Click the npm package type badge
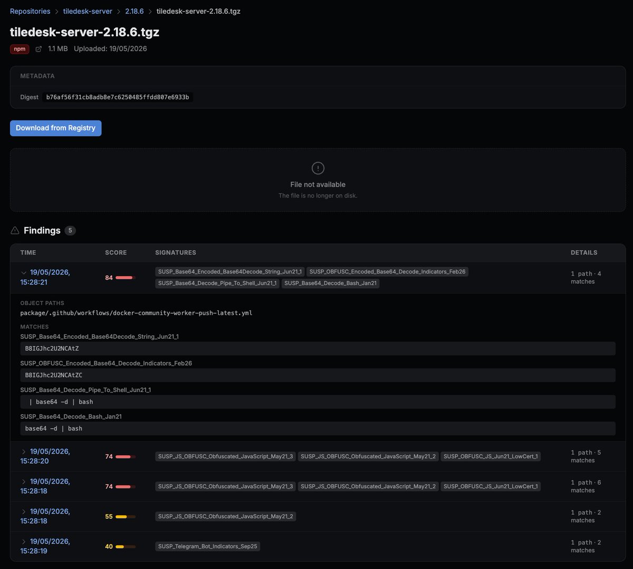 [x=20, y=49]
